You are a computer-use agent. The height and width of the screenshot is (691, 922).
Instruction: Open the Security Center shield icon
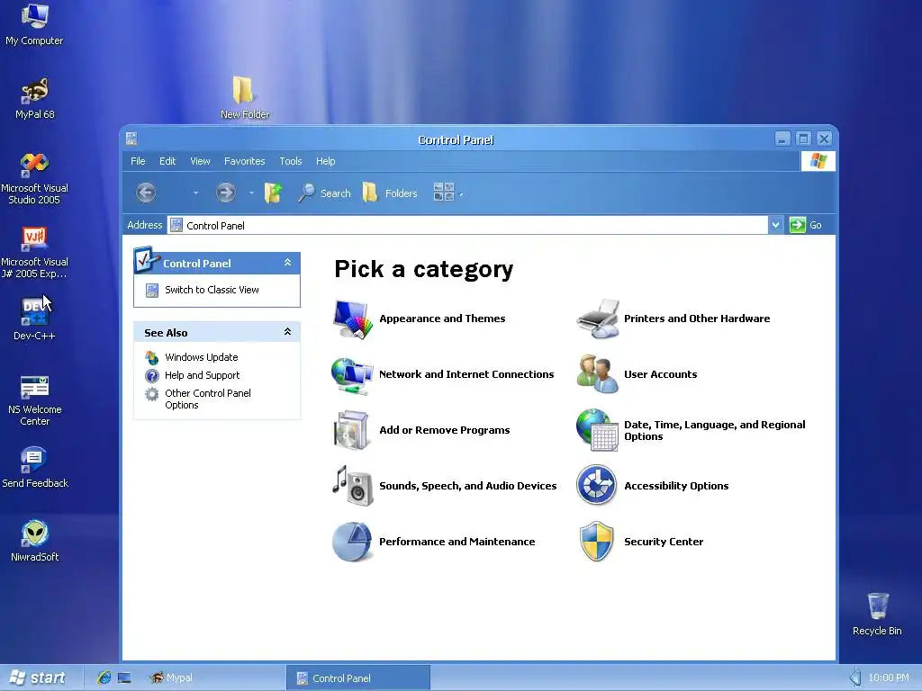click(596, 541)
